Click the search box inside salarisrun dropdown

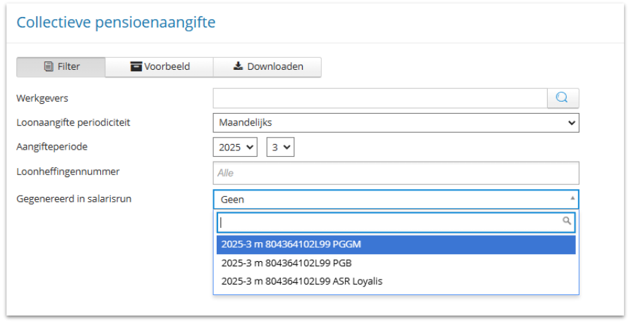(388, 222)
